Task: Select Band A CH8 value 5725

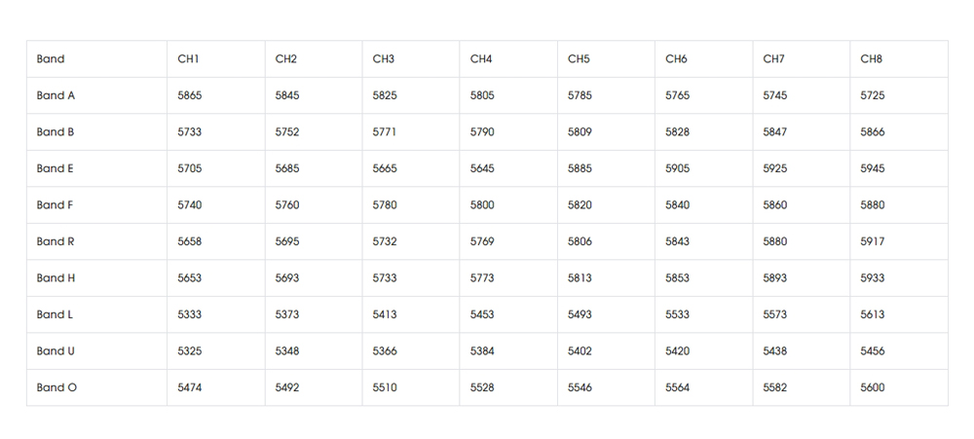Action: click(873, 95)
